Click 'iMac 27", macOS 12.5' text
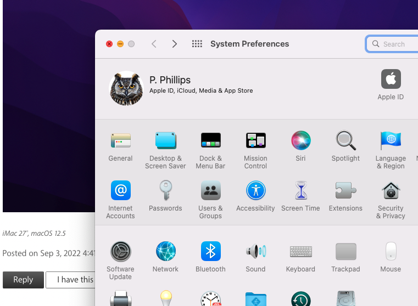Viewport: 418px width, 306px height. coord(34,234)
